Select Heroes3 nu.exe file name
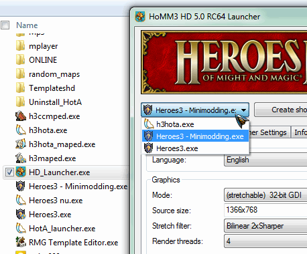 pos(56,201)
